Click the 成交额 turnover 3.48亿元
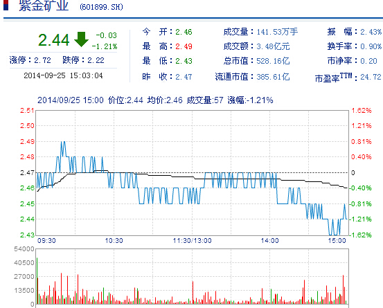 tap(273, 46)
